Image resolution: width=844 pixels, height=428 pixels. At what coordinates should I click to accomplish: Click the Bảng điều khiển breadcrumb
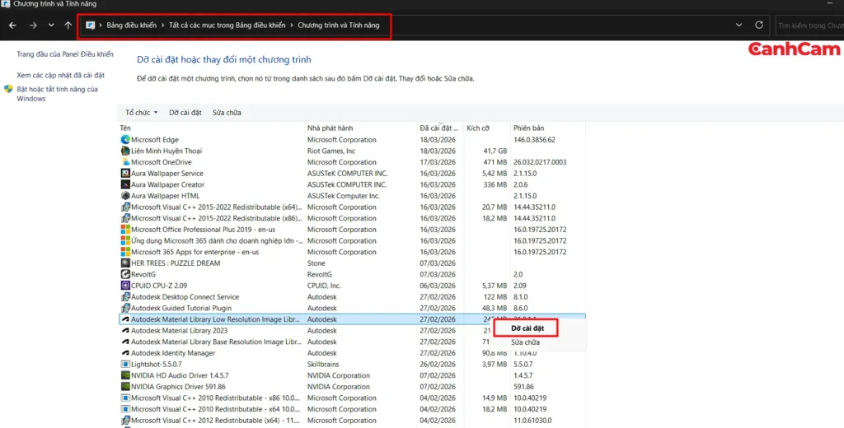point(131,26)
